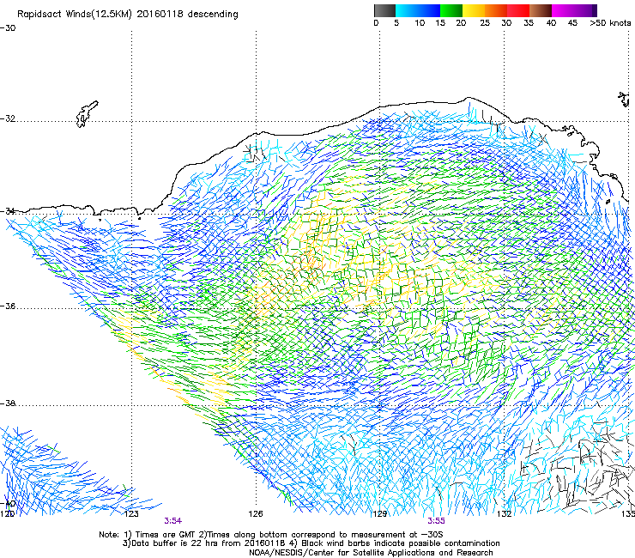Click the purple time stamp '3:55'

tap(436, 521)
